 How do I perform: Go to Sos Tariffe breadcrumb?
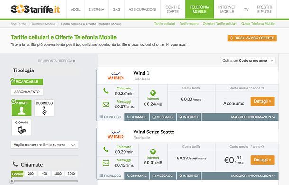click(18, 24)
